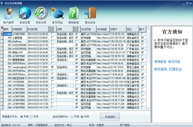Open the 系统设置 globe gear icon
193x127 pixels.
(25, 13)
